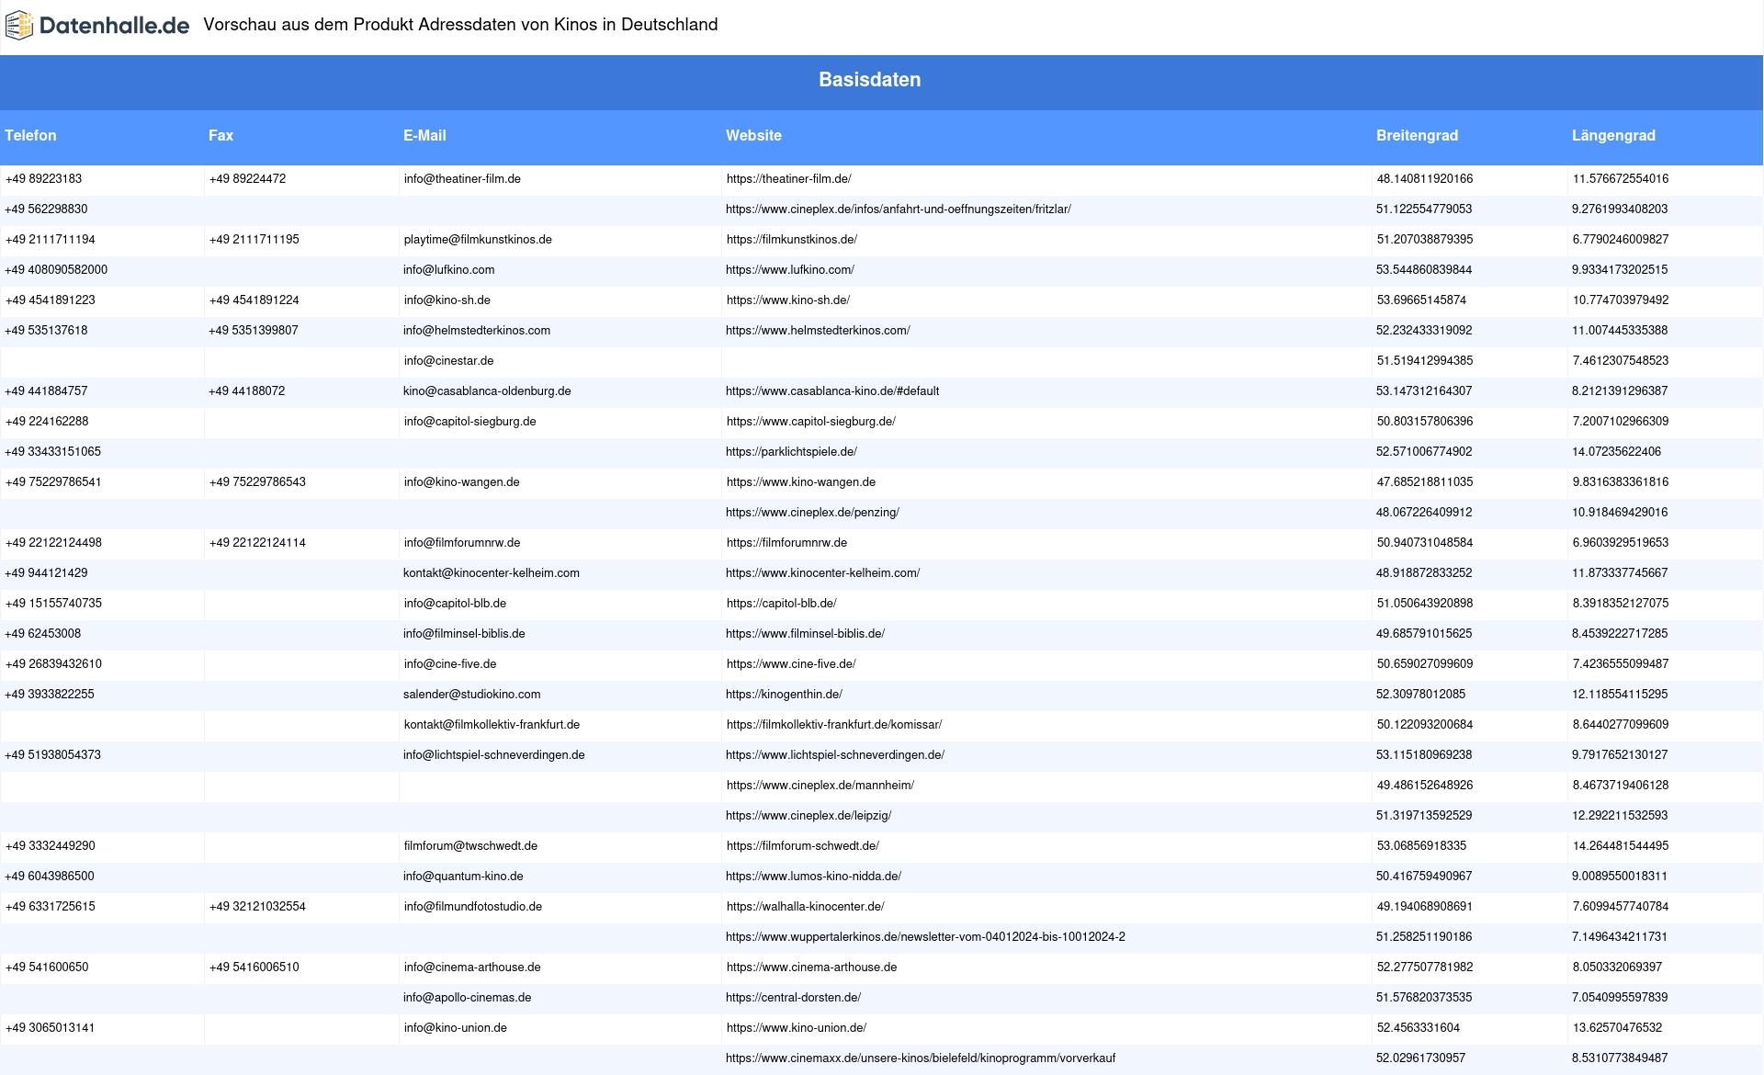Select email info@theatiner-film.de
The height and width of the screenshot is (1075, 1764).
(x=462, y=179)
